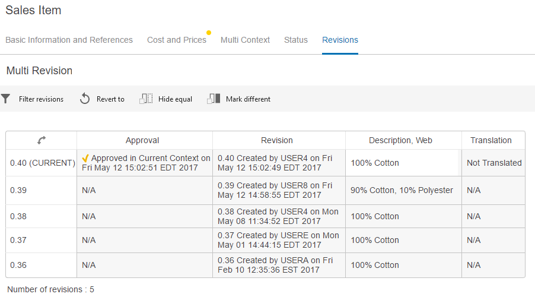The width and height of the screenshot is (535, 300).
Task: Click revision 0.36 created by USERA cell
Action: click(x=276, y=265)
